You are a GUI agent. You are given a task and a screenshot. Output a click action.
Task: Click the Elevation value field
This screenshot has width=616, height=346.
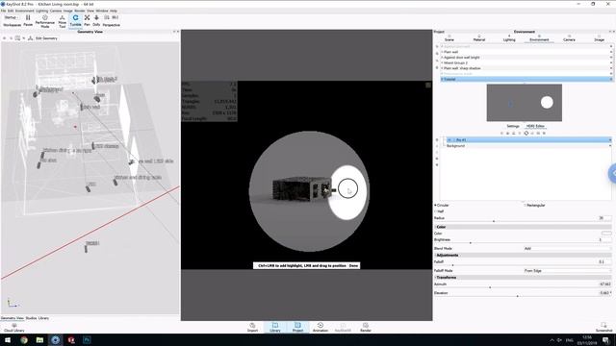603,293
